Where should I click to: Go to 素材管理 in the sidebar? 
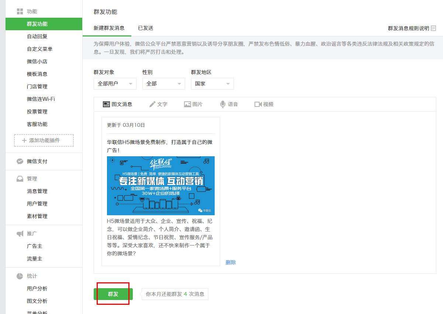[37, 216]
